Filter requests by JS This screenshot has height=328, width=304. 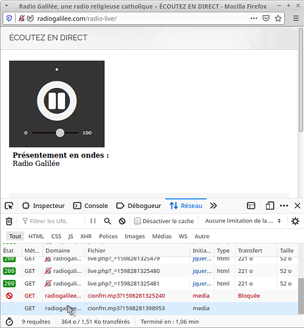[x=71, y=236]
